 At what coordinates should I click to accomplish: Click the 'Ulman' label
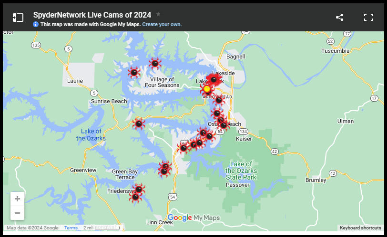coord(346,121)
